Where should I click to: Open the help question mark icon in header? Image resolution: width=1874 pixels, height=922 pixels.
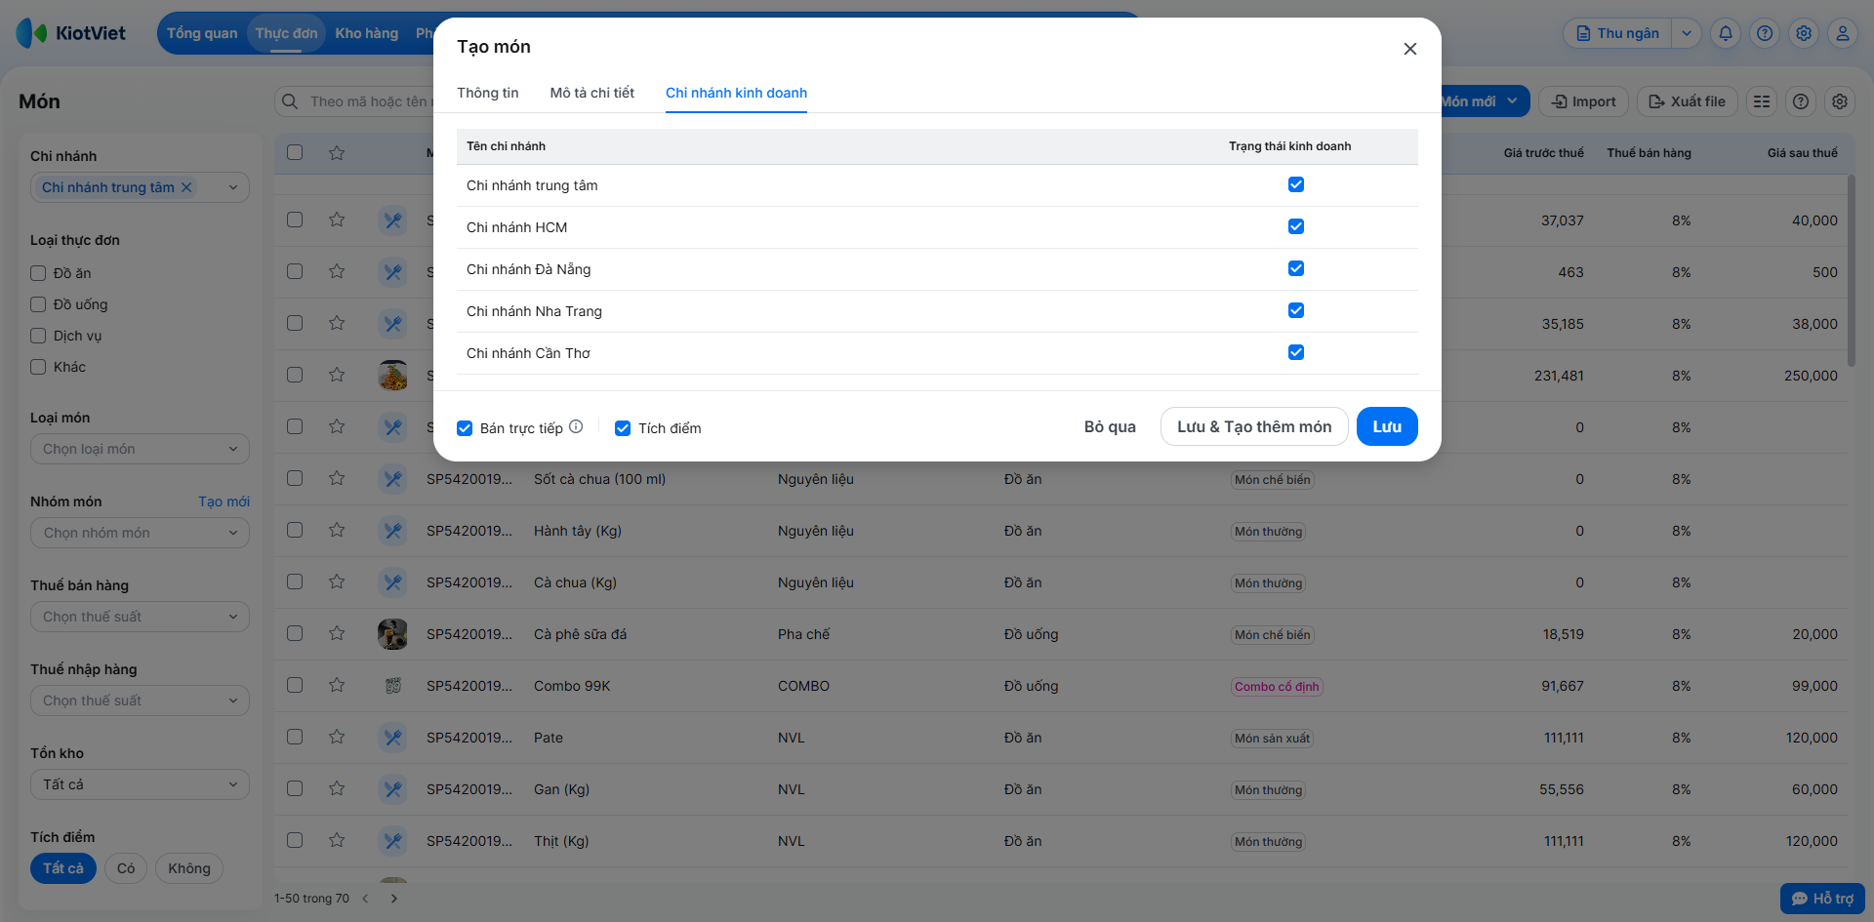(1765, 33)
